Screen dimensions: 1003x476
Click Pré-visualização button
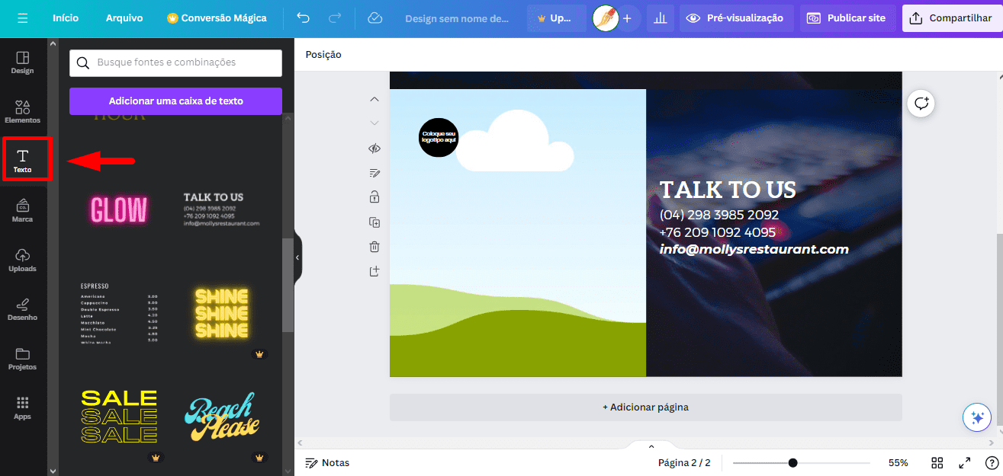[x=737, y=18]
